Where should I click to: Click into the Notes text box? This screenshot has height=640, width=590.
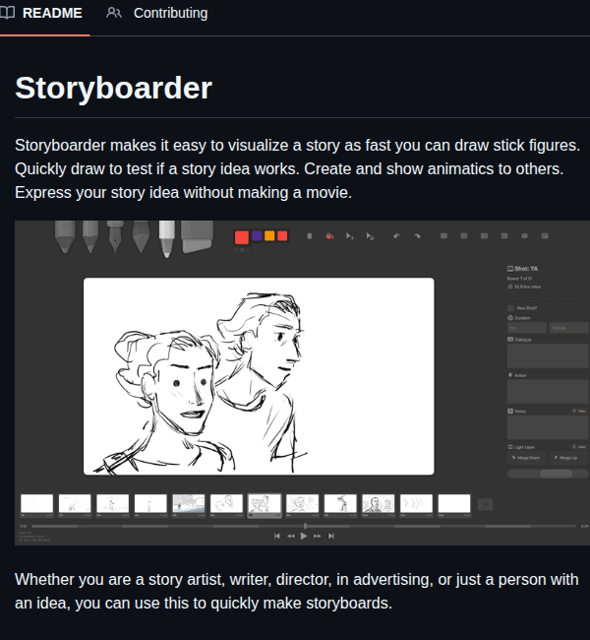pyautogui.click(x=549, y=427)
